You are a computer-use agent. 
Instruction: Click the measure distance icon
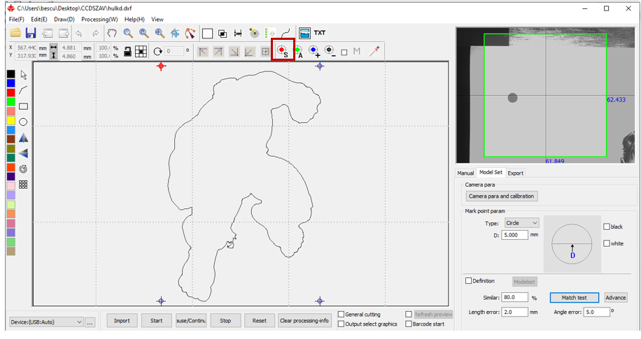pos(238,34)
